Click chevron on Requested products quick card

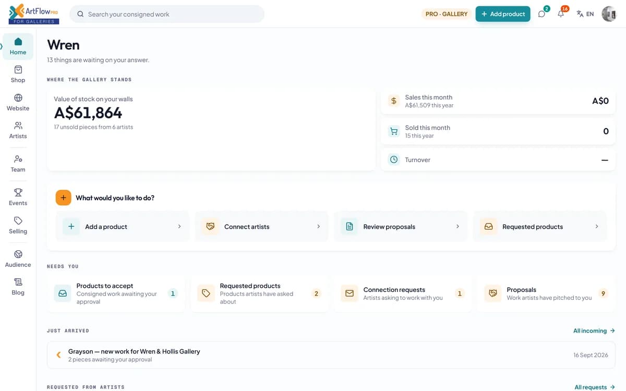tap(597, 226)
